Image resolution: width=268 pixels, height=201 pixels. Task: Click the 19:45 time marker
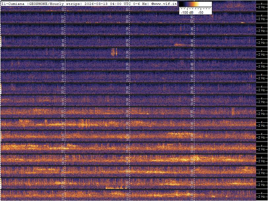click(192, 102)
